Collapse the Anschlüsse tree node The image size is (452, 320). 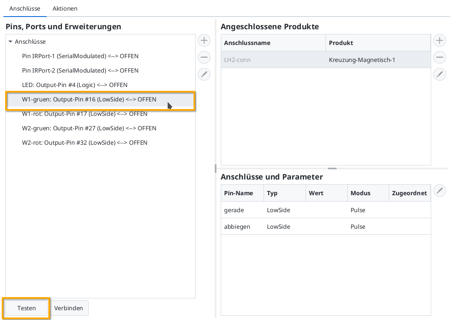pyautogui.click(x=10, y=42)
